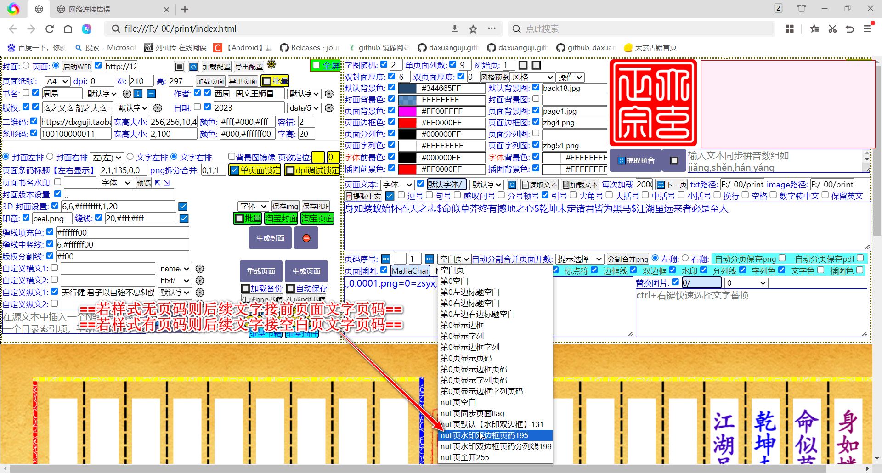Open the 风格 style dropdown
882x473 pixels.
(x=533, y=77)
